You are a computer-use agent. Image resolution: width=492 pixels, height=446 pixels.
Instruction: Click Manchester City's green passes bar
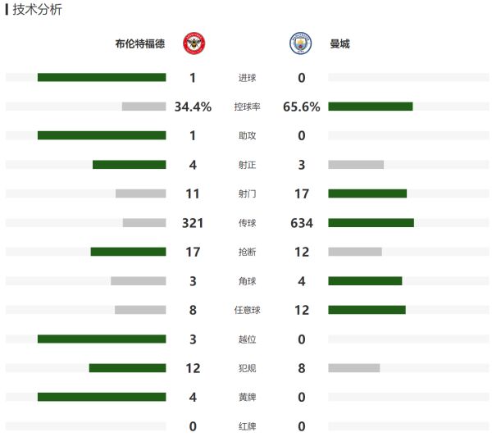click(371, 223)
